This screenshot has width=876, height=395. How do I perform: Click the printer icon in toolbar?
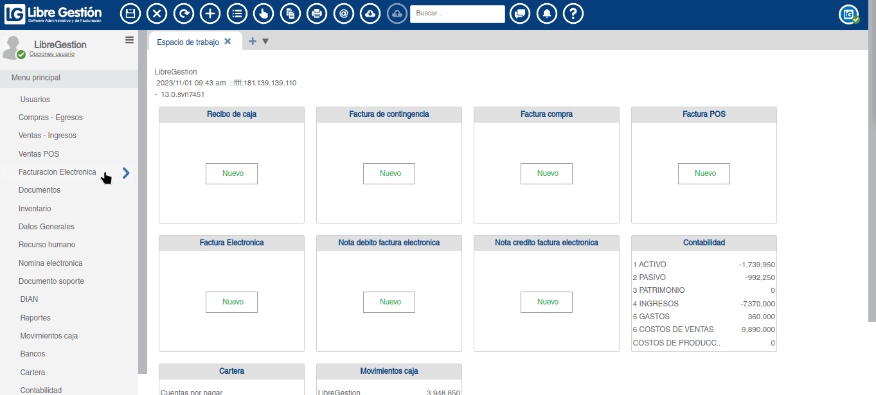(316, 13)
